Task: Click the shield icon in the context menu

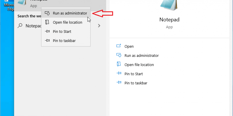Action: (47, 13)
